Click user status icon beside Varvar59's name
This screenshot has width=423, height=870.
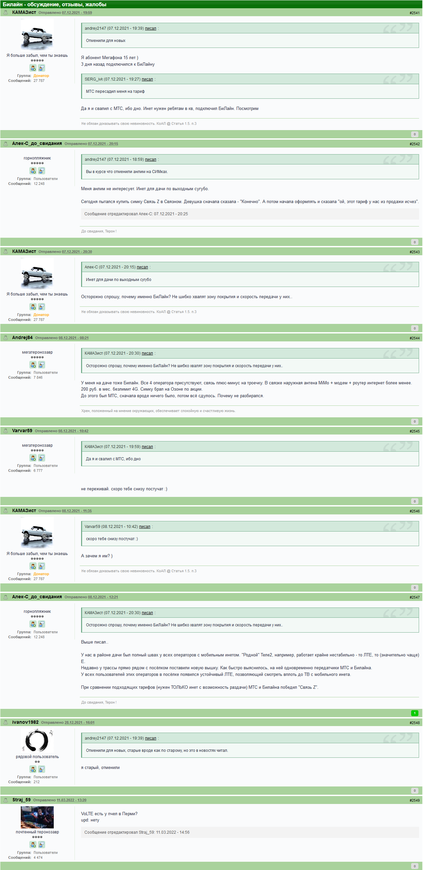click(6, 431)
